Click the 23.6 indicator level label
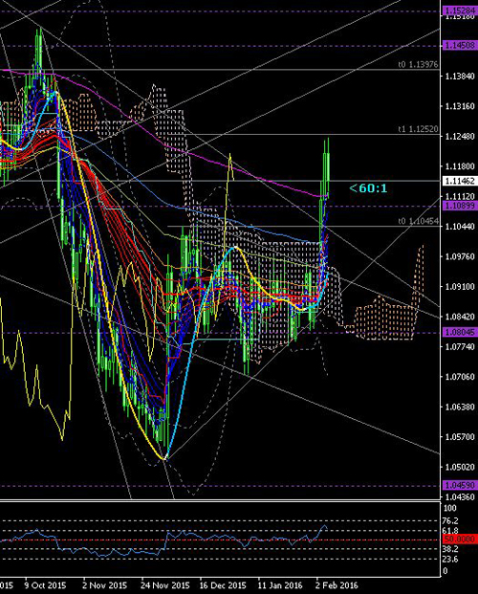 coord(450,560)
